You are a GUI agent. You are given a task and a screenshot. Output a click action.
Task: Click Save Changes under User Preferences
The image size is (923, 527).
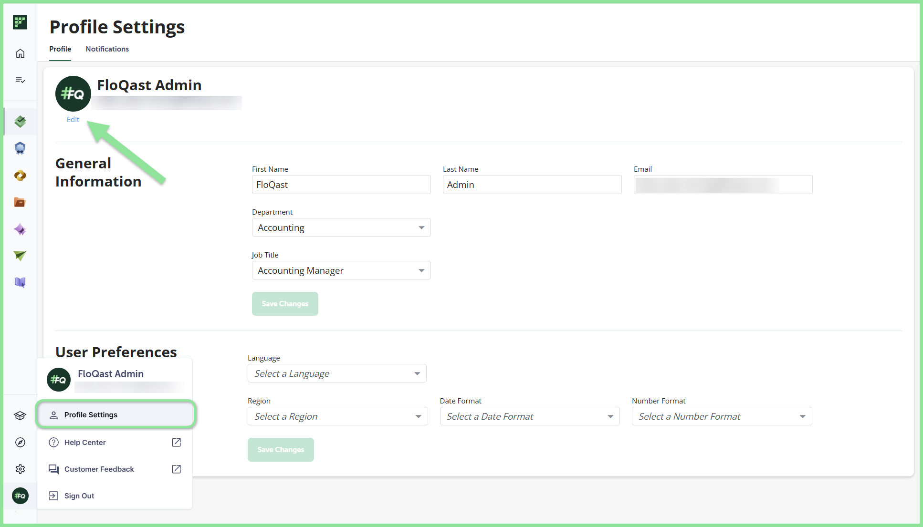281,450
